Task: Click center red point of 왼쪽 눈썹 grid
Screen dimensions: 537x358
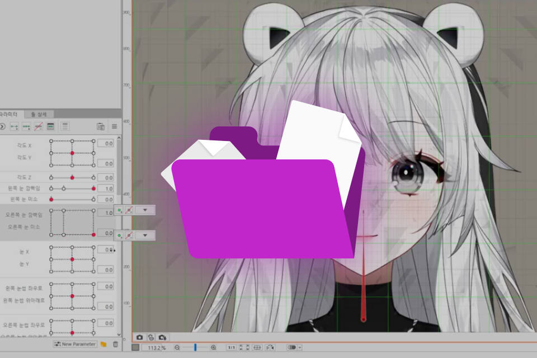Action: click(x=72, y=296)
